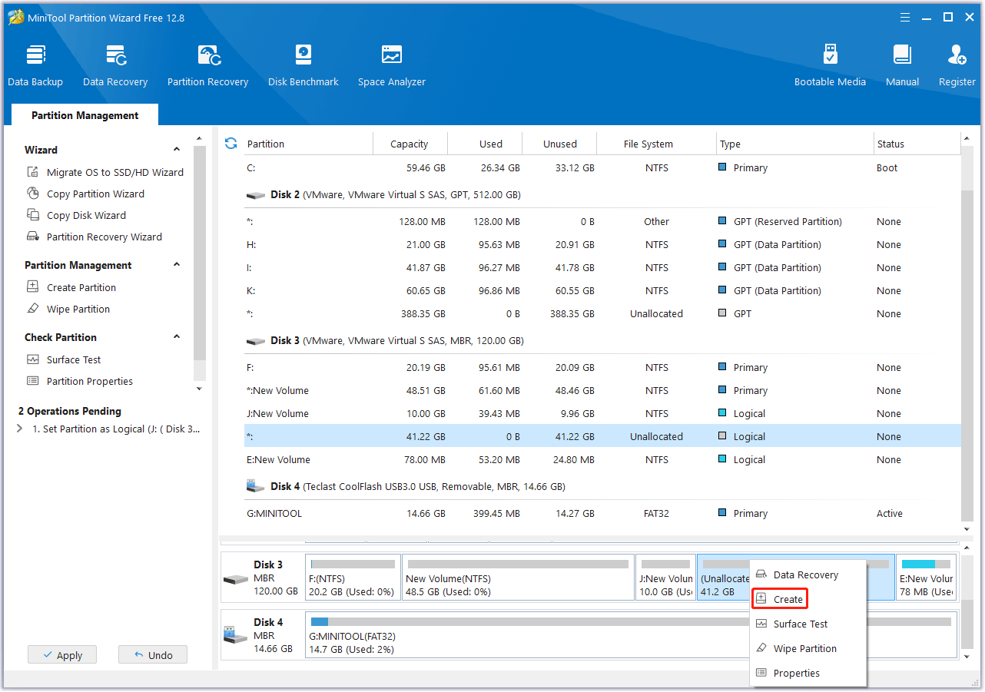Select 388.35 GB unallocated row
The width and height of the screenshot is (985, 692).
pos(602,314)
